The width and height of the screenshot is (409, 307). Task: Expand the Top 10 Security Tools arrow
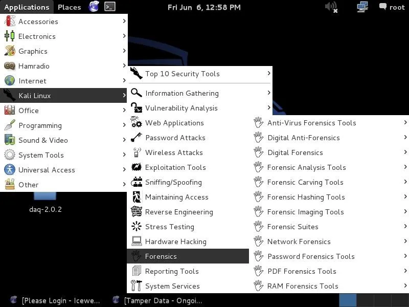[x=268, y=74]
